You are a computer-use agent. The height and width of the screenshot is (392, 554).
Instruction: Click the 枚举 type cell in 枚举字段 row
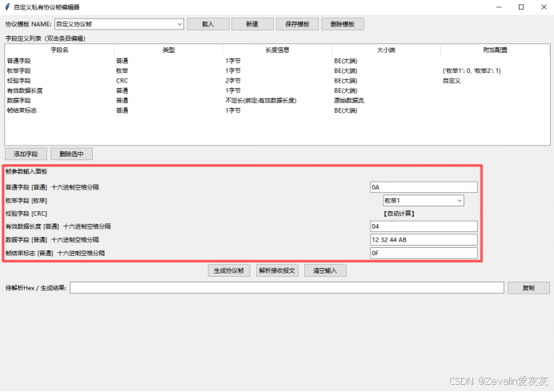click(122, 70)
